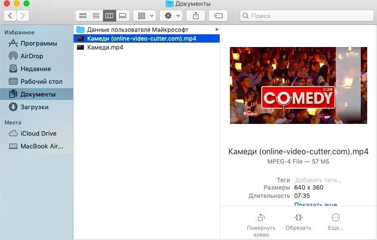The image size is (377, 240).
Task: Select folder Данные пользователя Майкрософт
Action: pos(147,29)
